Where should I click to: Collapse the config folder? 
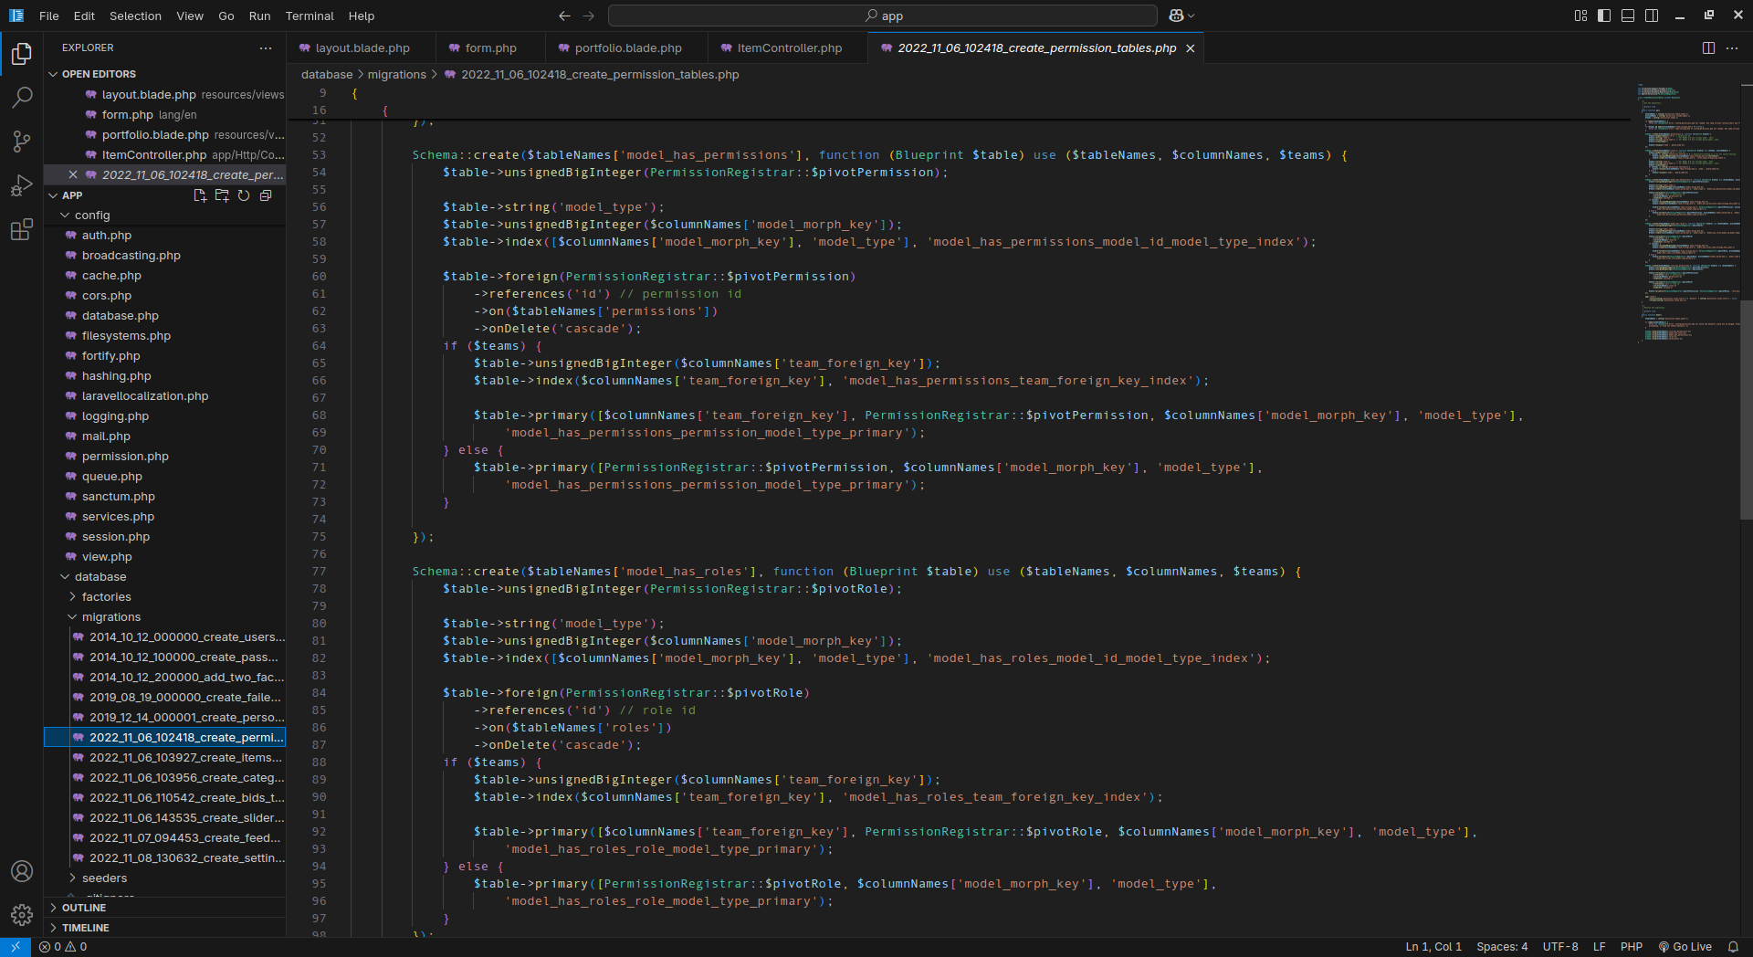(91, 216)
